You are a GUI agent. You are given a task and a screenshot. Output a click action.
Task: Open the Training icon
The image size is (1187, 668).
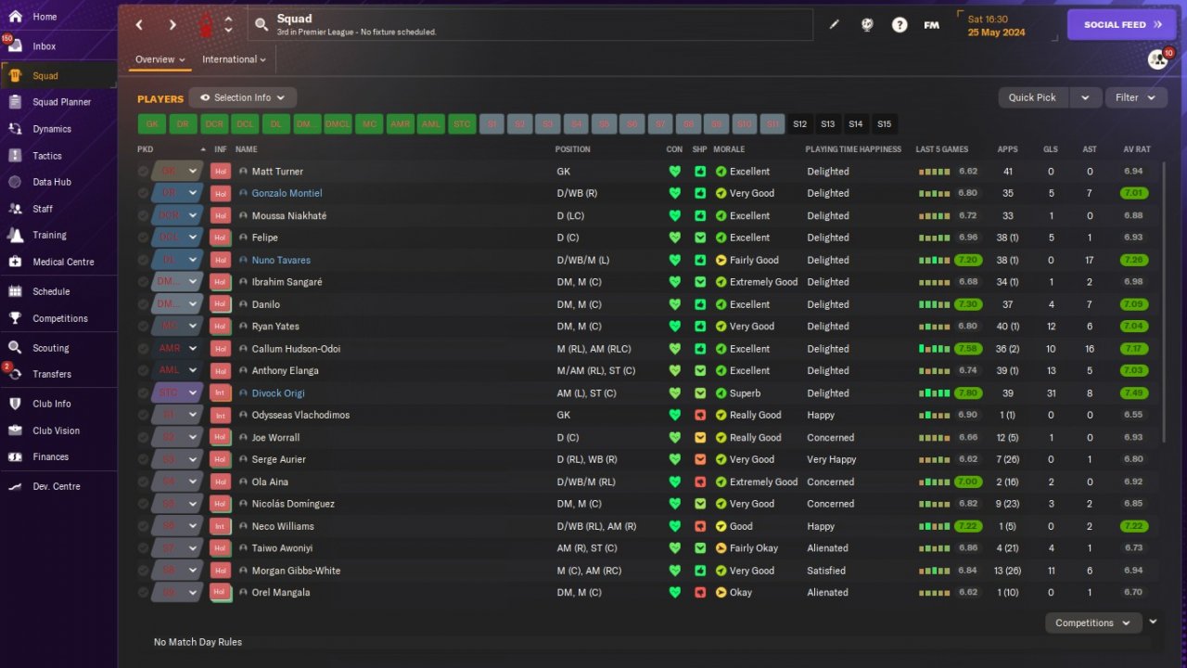tap(15, 236)
